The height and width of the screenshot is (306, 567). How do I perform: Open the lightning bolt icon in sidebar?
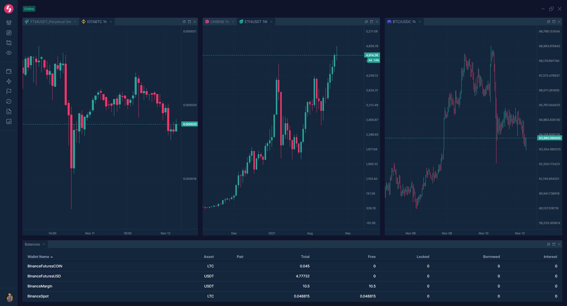(9, 81)
